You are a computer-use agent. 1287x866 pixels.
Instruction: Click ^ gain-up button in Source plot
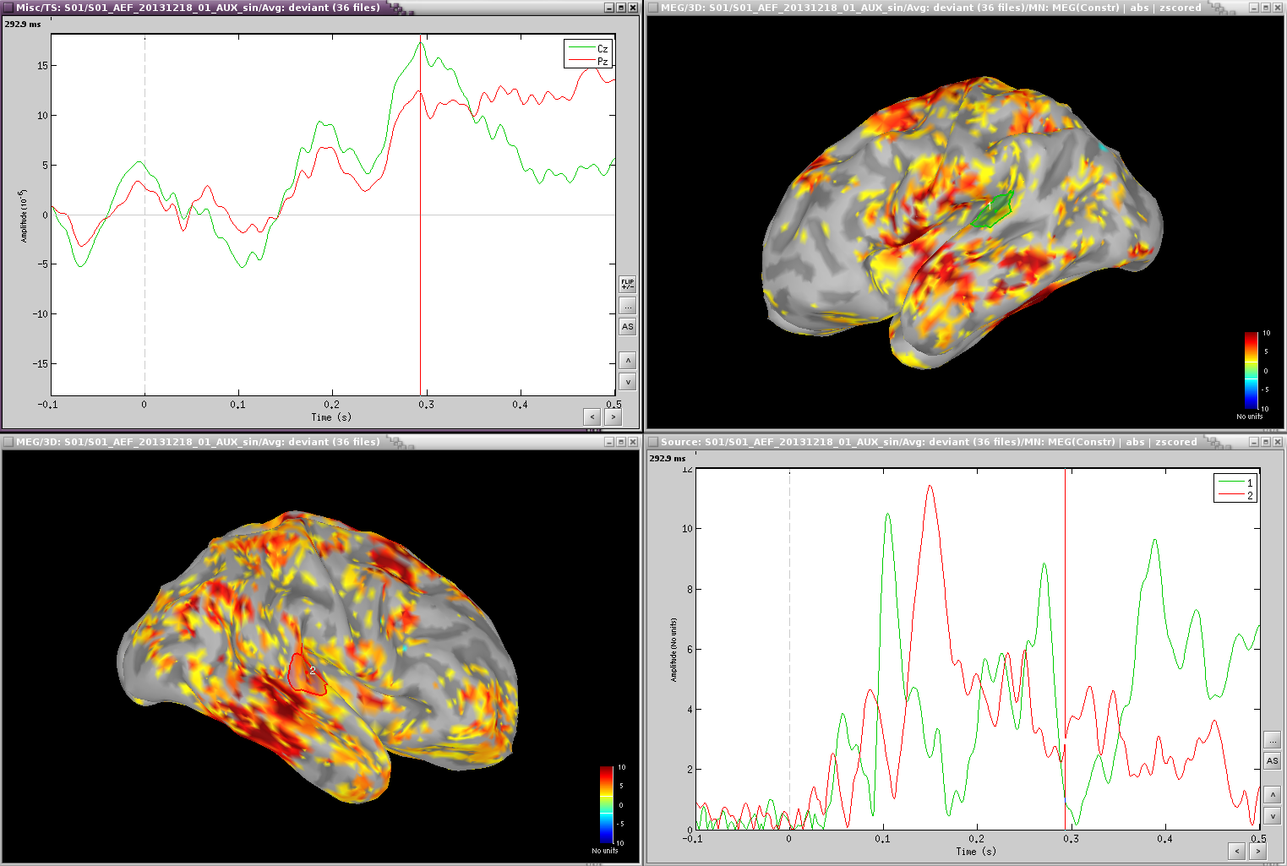click(1272, 795)
